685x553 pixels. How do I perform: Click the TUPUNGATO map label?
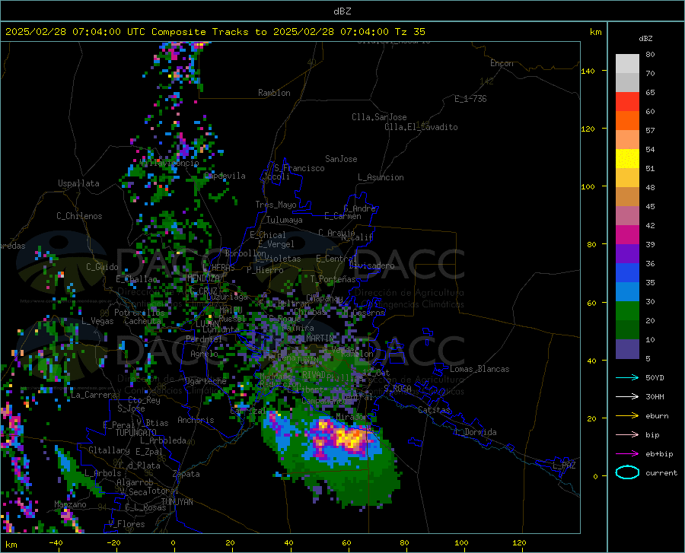(x=136, y=433)
